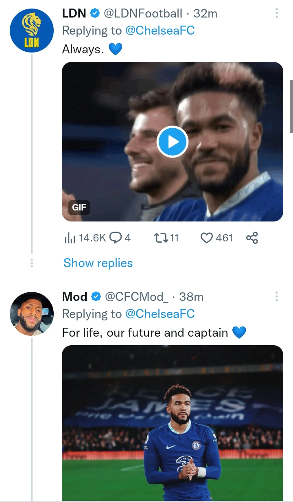Click @ChelseaFC mention in Mod's reply
The image size is (293, 502).
tap(160, 314)
